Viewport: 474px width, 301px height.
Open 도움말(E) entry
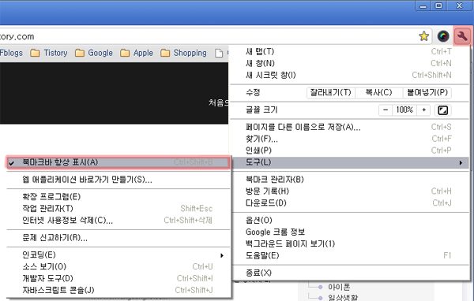pyautogui.click(x=350, y=256)
